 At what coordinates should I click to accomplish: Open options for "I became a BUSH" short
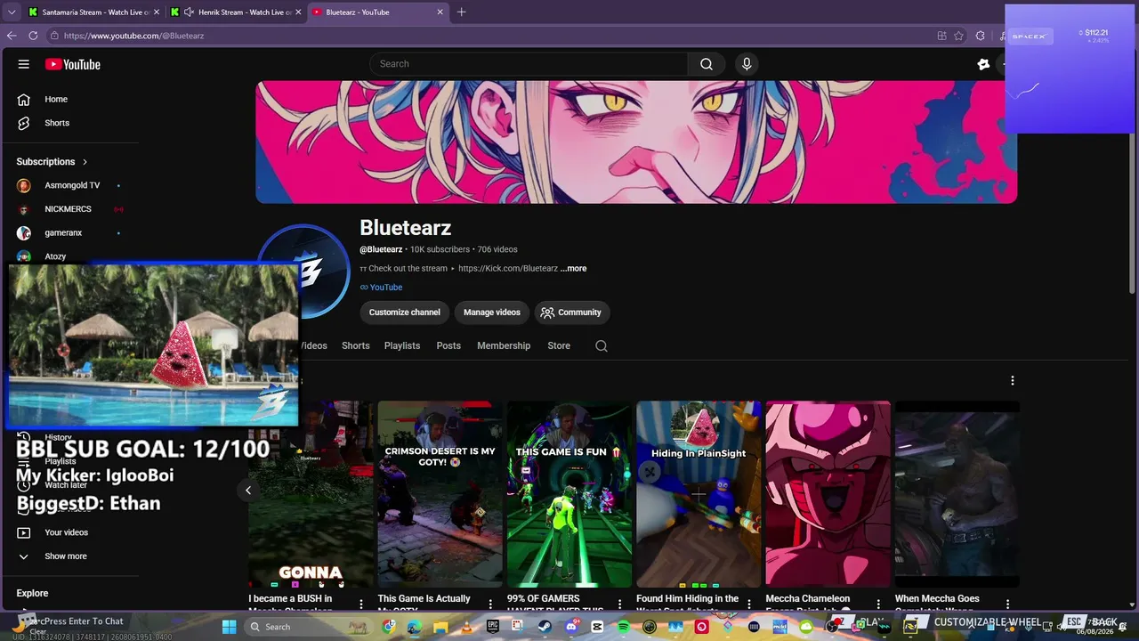point(361,604)
